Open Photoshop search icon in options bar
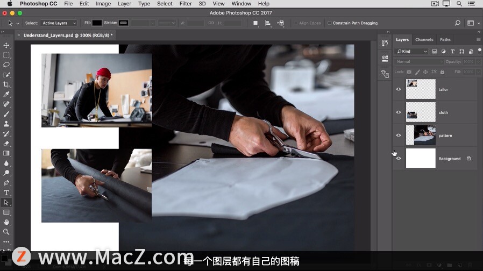 pos(458,23)
